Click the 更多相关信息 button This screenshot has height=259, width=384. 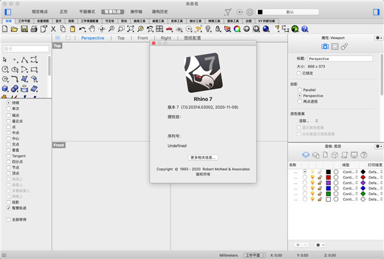coord(204,157)
